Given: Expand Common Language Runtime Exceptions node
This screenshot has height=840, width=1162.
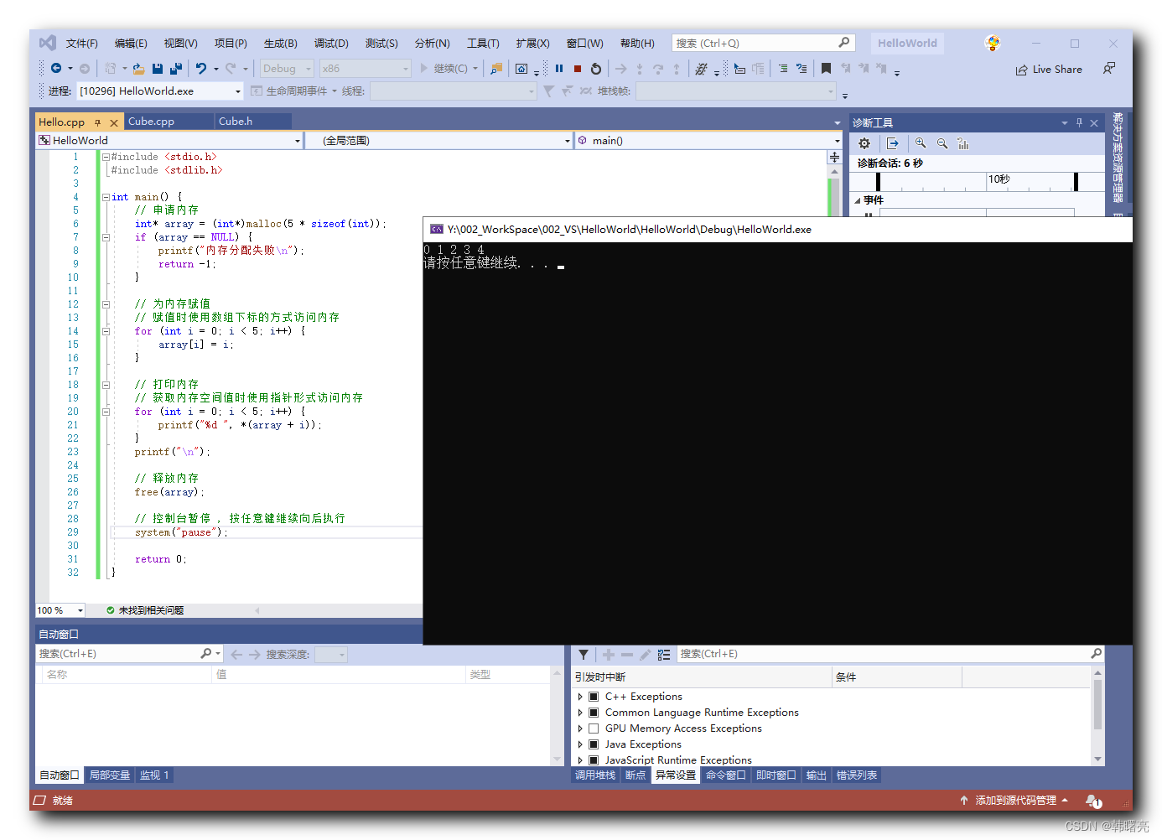Looking at the screenshot, I should pyautogui.click(x=580, y=713).
